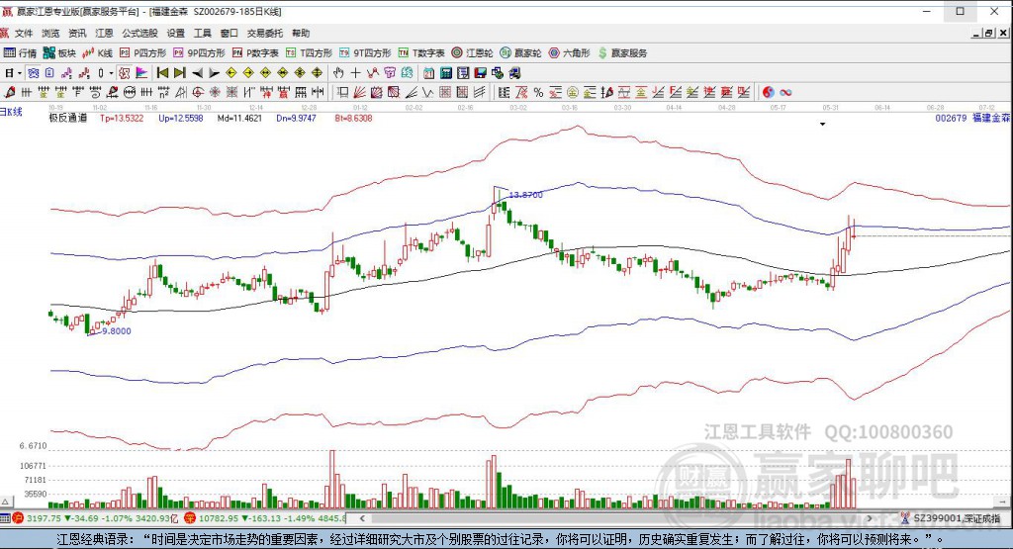Screen dimensions: 1013x549
Task: Expand the 日 period dropdown arrow
Action: pyautogui.click(x=20, y=73)
